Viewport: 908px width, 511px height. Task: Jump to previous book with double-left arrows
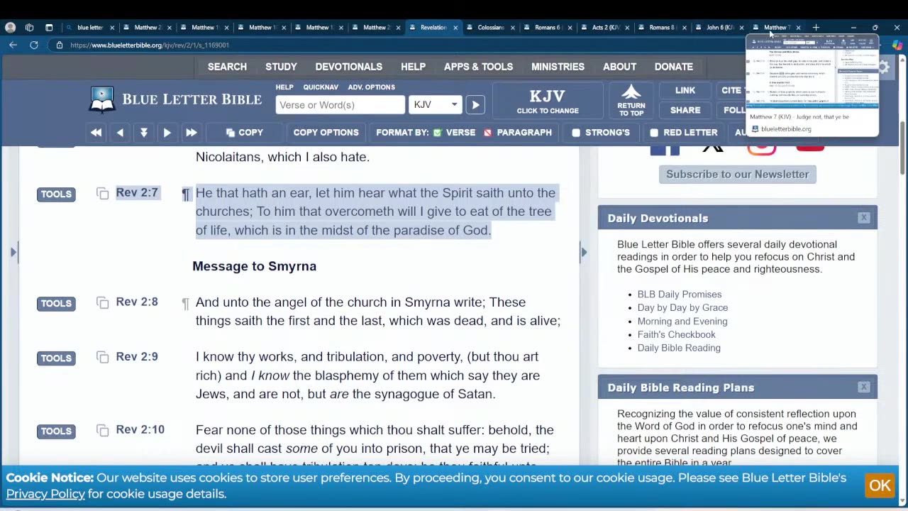[x=96, y=133]
